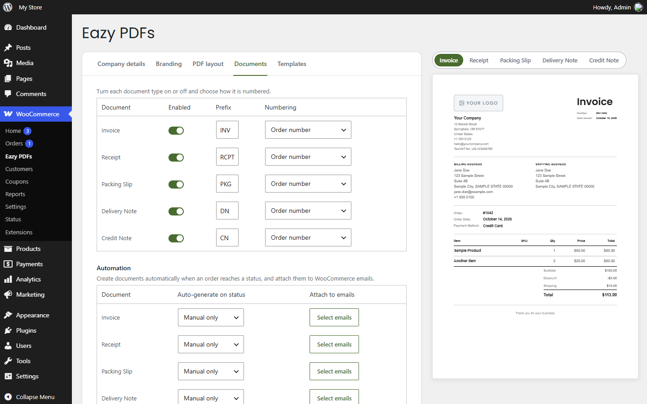This screenshot has width=647, height=404.
Task: Open Receipt numbering dropdown
Action: click(308, 157)
